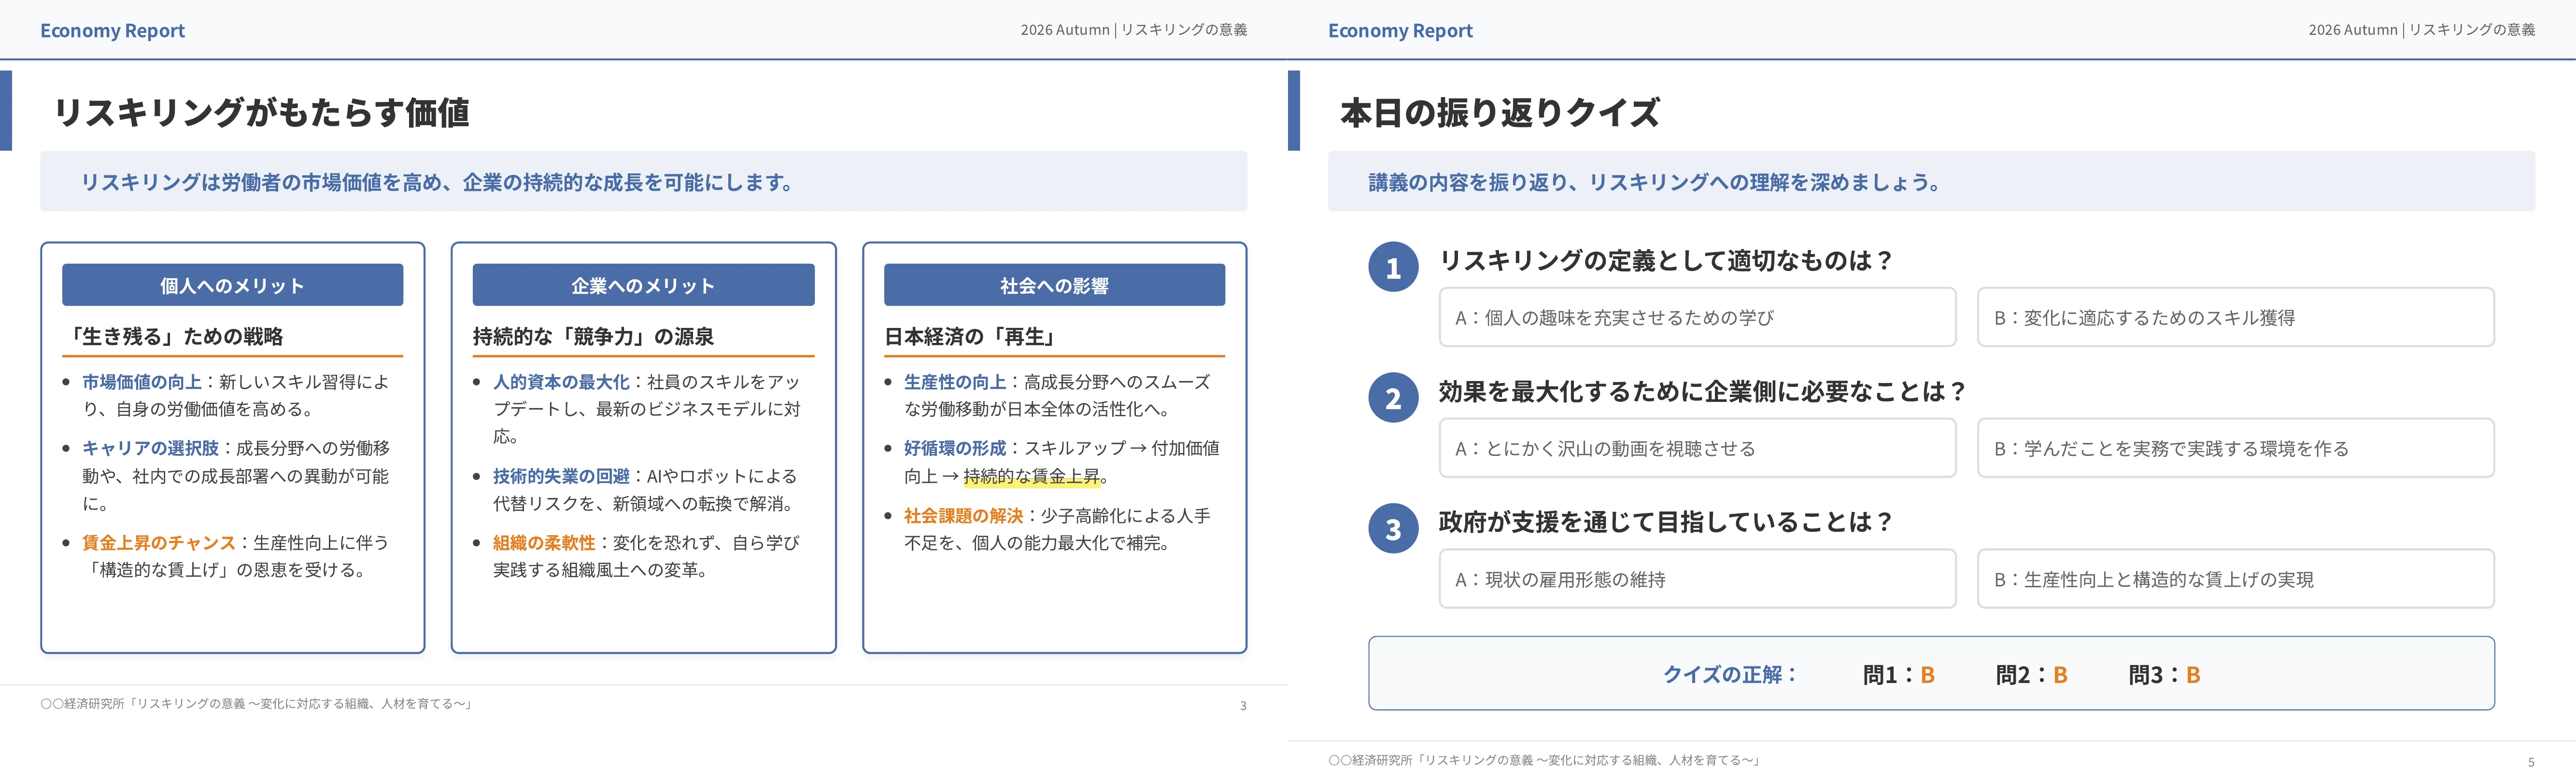
Task: Click page number 3 in the footer
Action: pos(1243,706)
